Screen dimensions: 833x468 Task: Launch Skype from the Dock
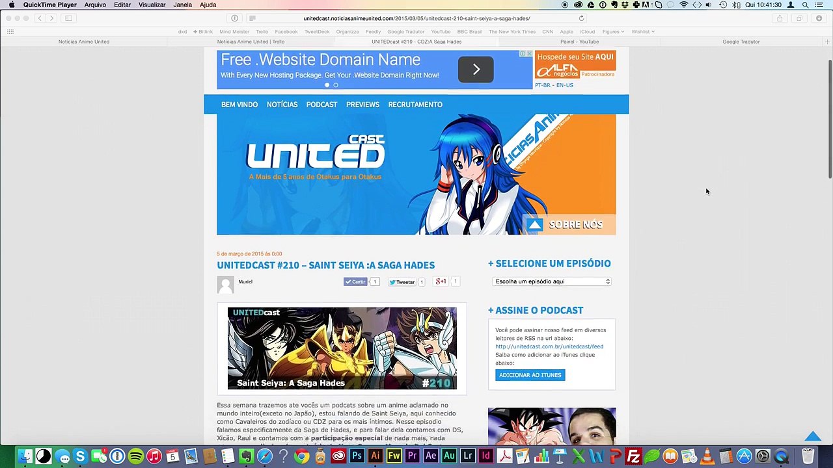(x=80, y=456)
